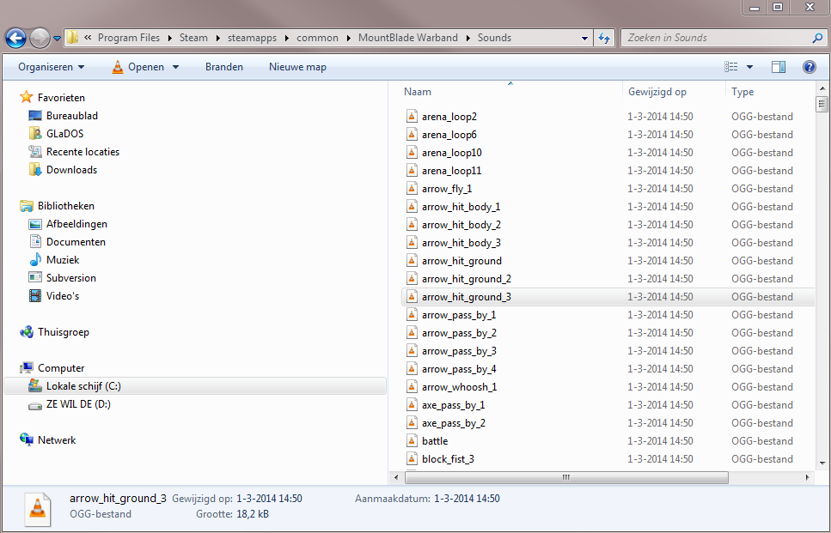Open the address bar previous-locations dropdown
The width and height of the screenshot is (831, 533).
coord(584,38)
